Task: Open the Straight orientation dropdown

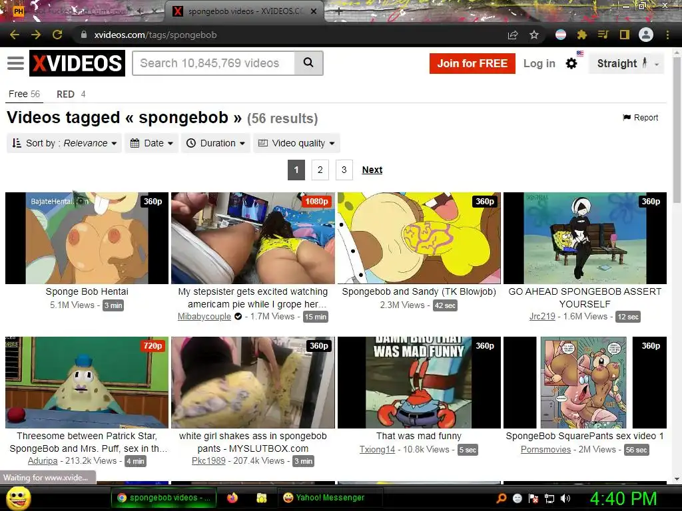Action: pos(626,63)
